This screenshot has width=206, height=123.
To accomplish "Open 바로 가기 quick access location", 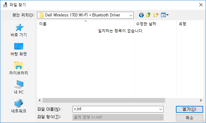I will tap(19, 30).
